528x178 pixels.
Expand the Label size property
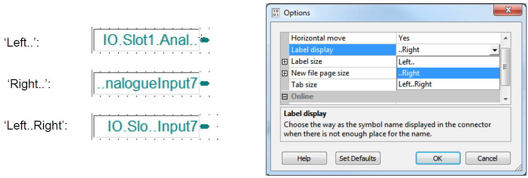(x=285, y=62)
